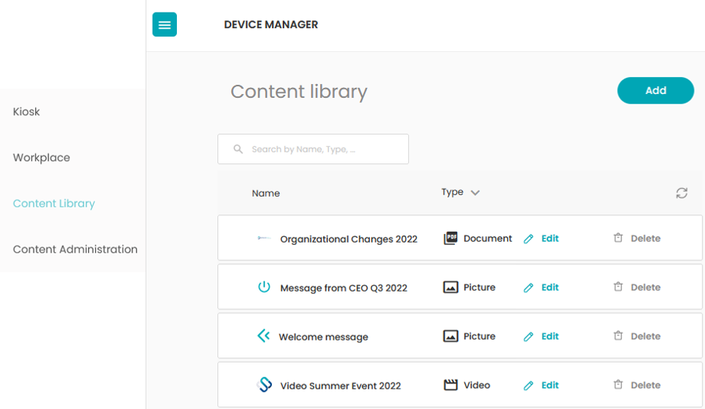The image size is (705, 409).
Task: Select 'Message from CEO Q3 2022' name text
Action: coord(344,288)
